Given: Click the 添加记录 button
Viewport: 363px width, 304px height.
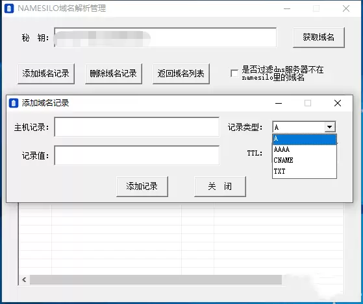Looking at the screenshot, I should [142, 187].
